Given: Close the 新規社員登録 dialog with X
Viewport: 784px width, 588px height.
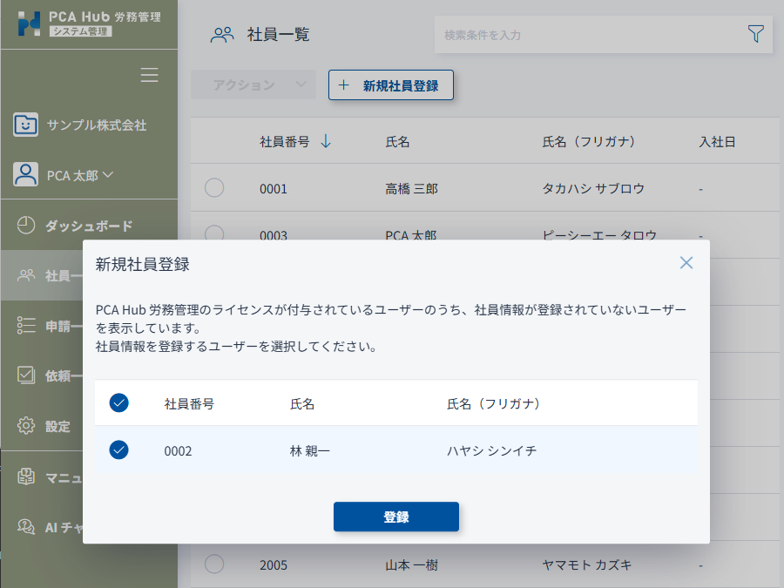Looking at the screenshot, I should pyautogui.click(x=686, y=262).
